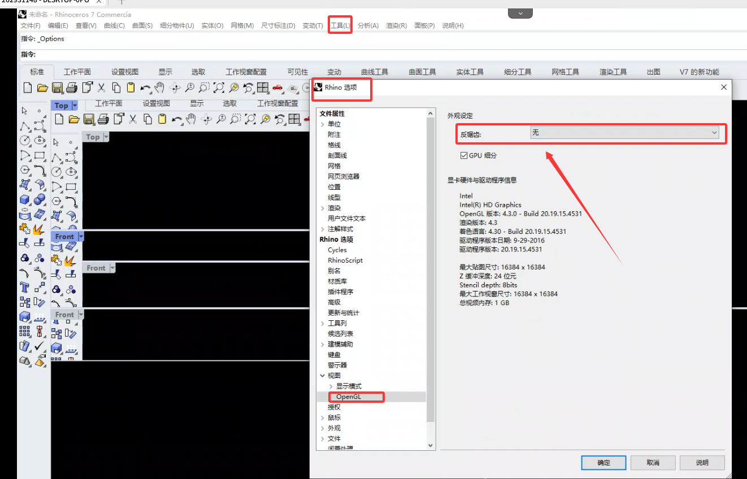Viewport: 747px width, 479px height.
Task: Expand the 单位 tree node
Action: [323, 124]
